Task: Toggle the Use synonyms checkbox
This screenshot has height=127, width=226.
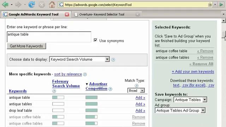Action: (x=95, y=40)
